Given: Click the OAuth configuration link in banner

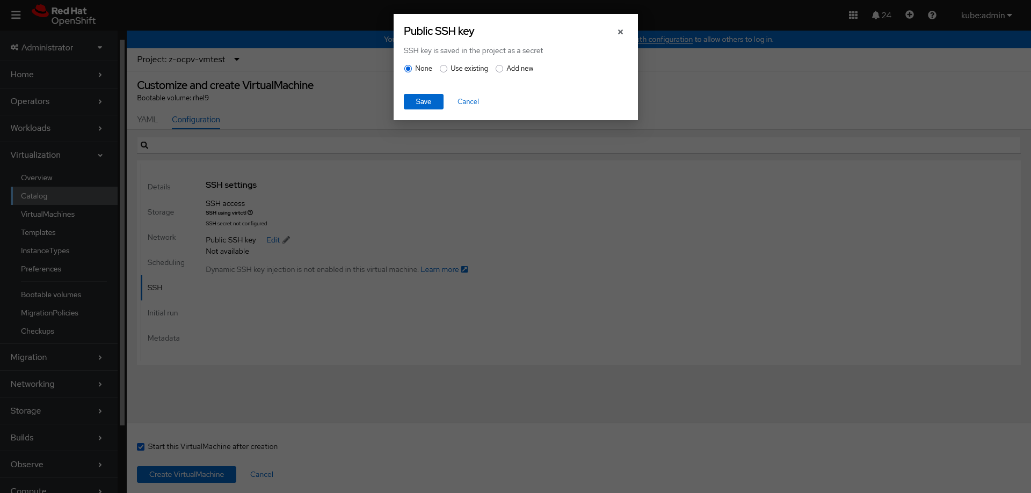Looking at the screenshot, I should pos(665,40).
